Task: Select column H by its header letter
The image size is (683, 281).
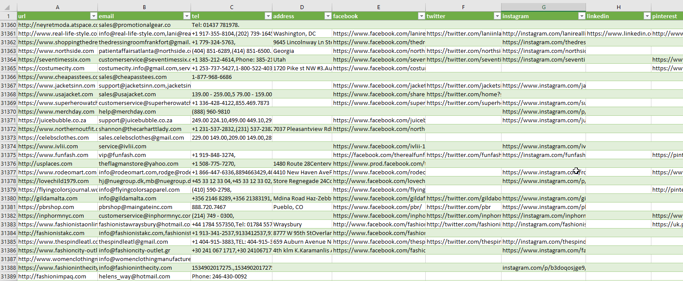Action: click(618, 7)
